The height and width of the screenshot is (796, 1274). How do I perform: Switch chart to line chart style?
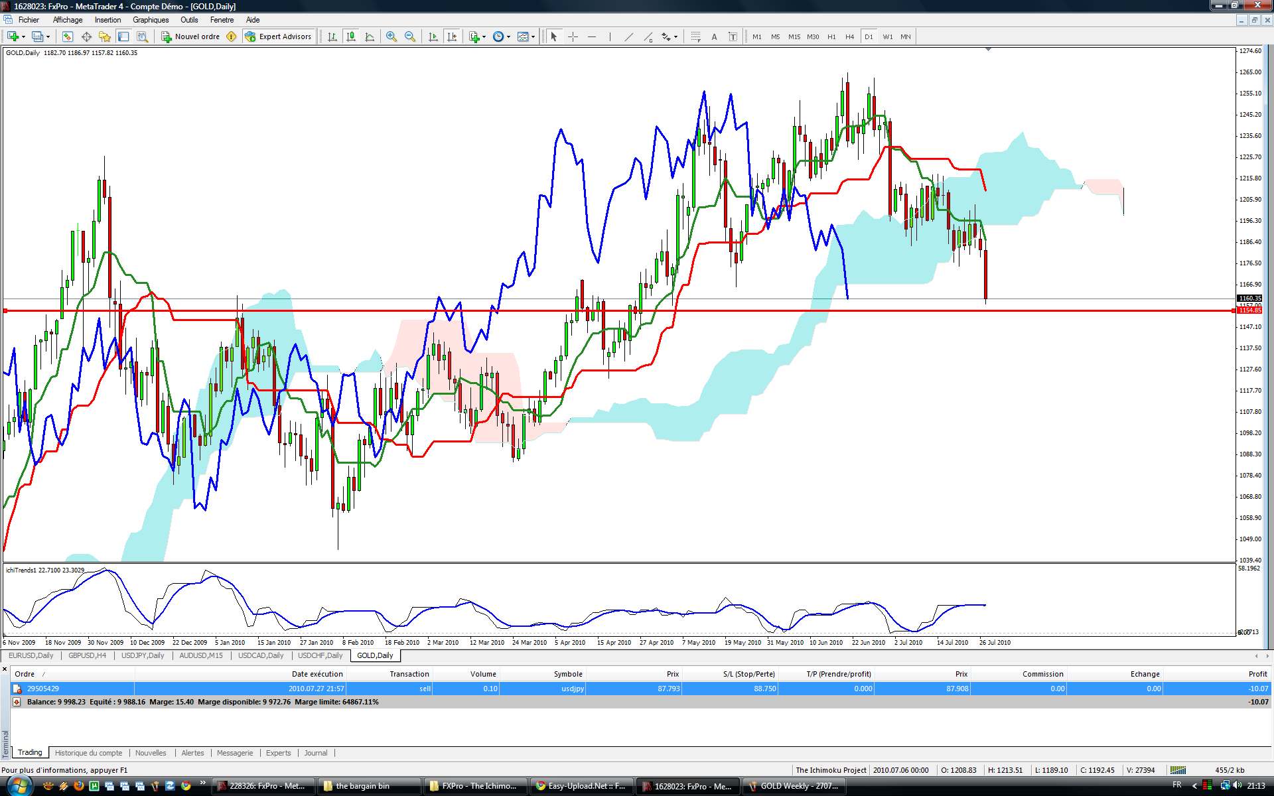(x=370, y=36)
